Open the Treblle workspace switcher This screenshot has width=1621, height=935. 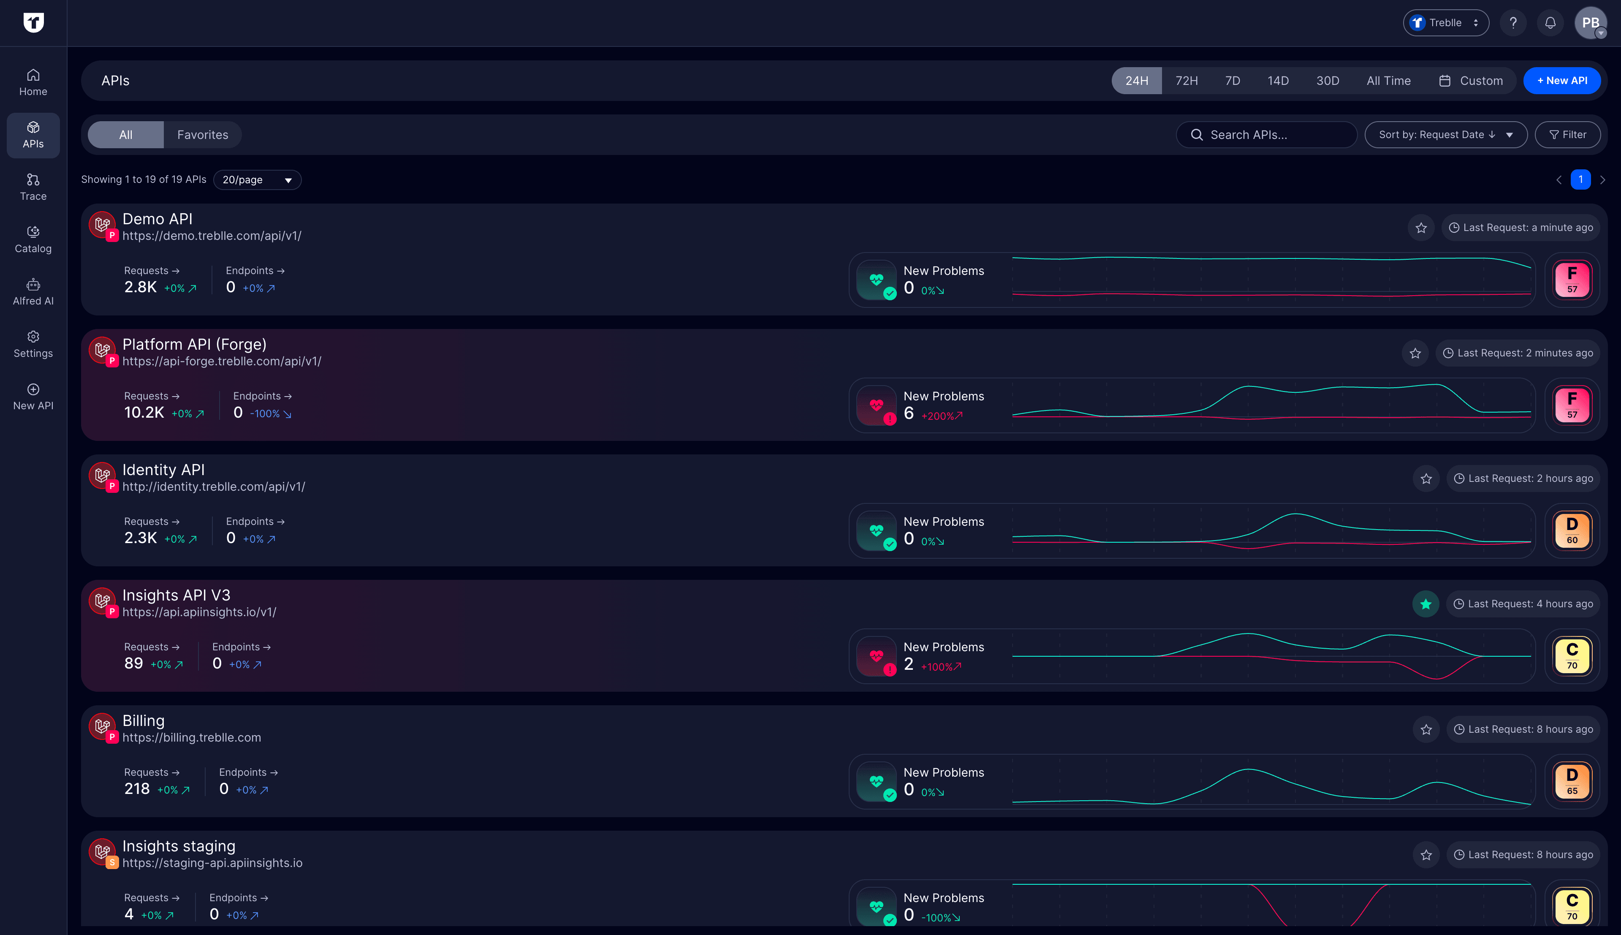[x=1445, y=23]
